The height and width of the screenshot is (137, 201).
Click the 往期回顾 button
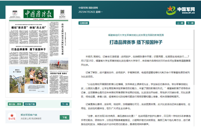coord(84,23)
